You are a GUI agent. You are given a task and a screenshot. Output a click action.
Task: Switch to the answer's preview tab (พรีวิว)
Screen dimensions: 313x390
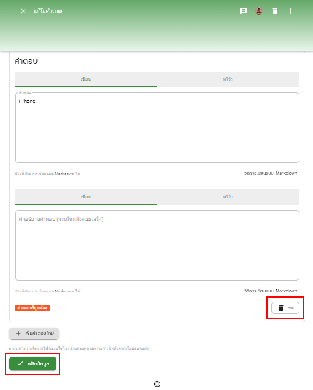(x=228, y=79)
